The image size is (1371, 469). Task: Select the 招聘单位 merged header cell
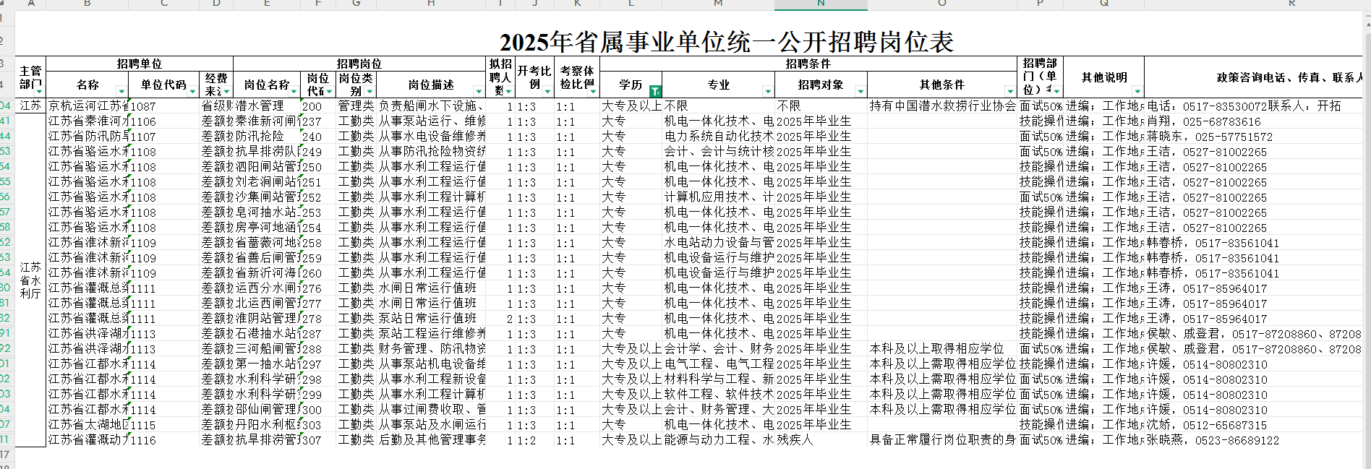point(140,64)
